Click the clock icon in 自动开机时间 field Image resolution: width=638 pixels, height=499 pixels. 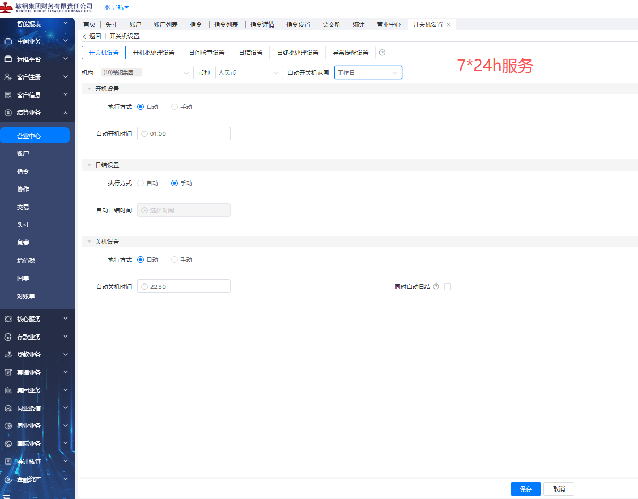click(x=144, y=134)
